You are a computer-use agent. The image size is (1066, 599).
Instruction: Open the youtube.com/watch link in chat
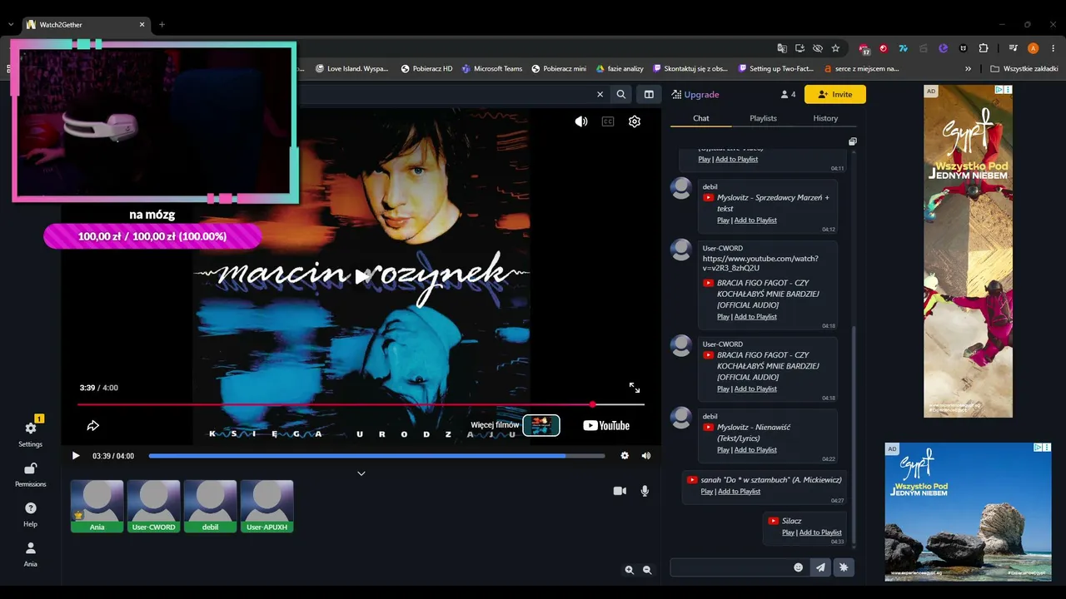pos(760,263)
